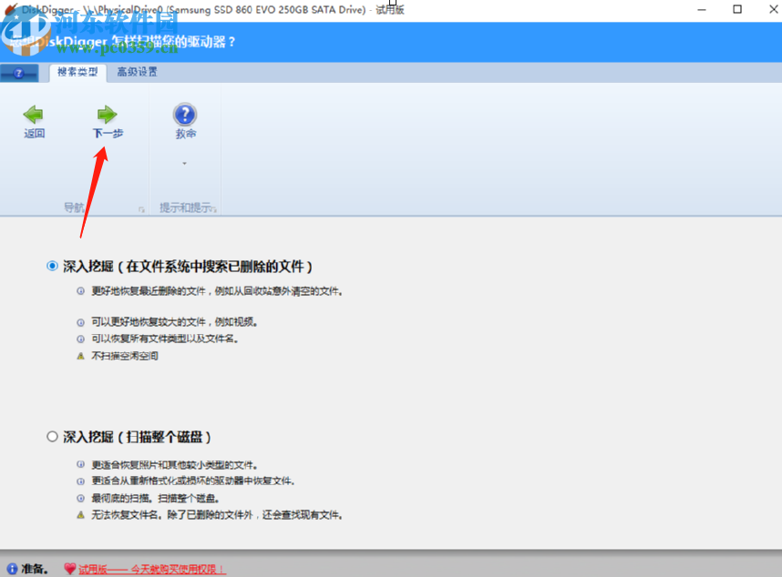Switch to the 搜索类型 tab
Image resolution: width=782 pixels, height=577 pixels.
coord(77,72)
